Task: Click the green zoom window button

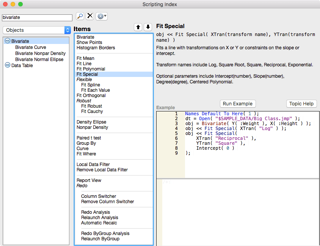Action: 20,4
